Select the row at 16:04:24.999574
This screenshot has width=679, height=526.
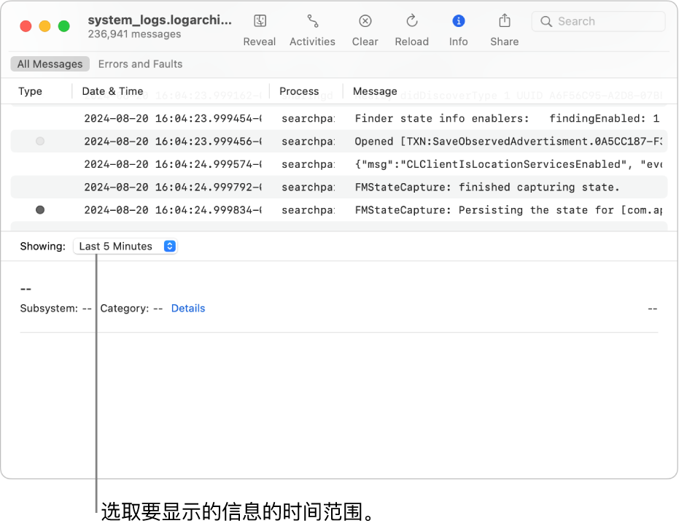coord(338,165)
